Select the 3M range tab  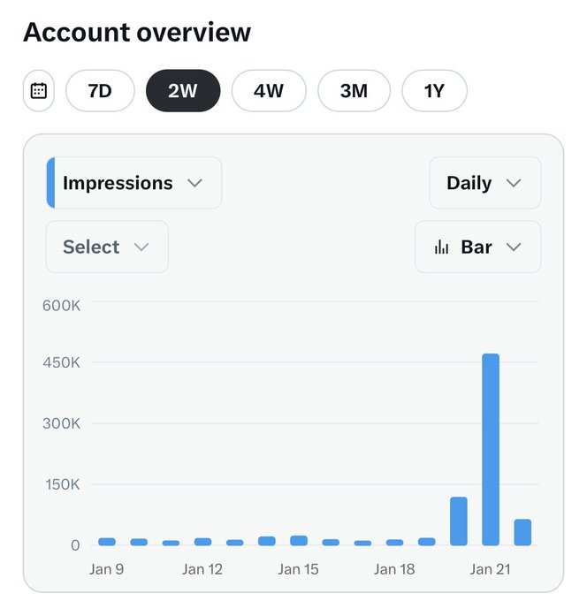[354, 91]
